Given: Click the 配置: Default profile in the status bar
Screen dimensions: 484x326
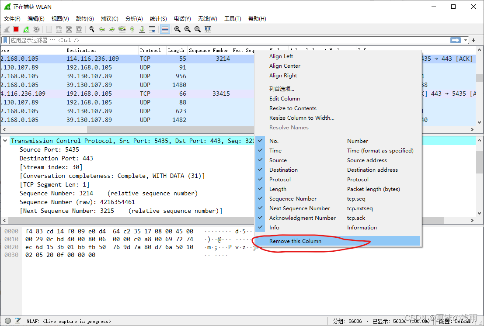Looking at the screenshot, I should click(456, 321).
